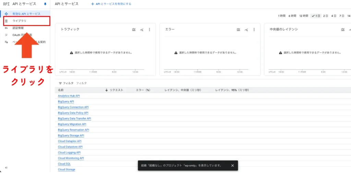Toggle the legend icon on the 中央値のレイテンシ chart
351x175 pixels.
(343, 30)
